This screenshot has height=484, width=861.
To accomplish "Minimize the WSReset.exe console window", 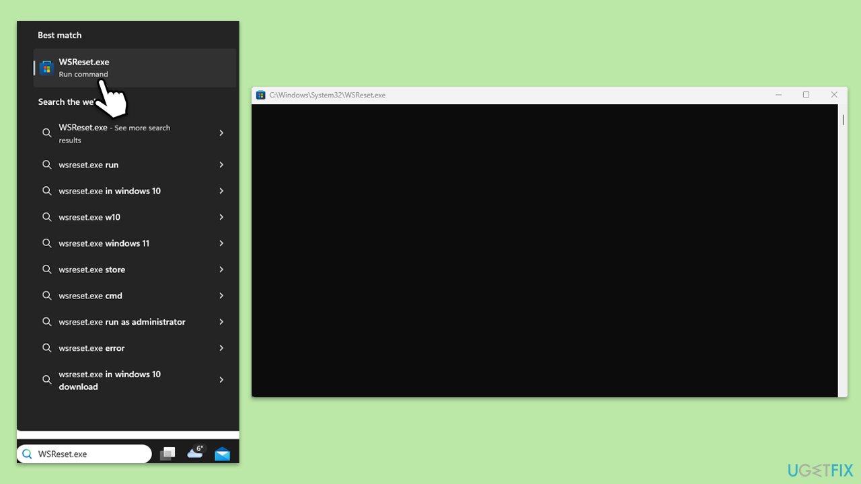I will pos(778,95).
